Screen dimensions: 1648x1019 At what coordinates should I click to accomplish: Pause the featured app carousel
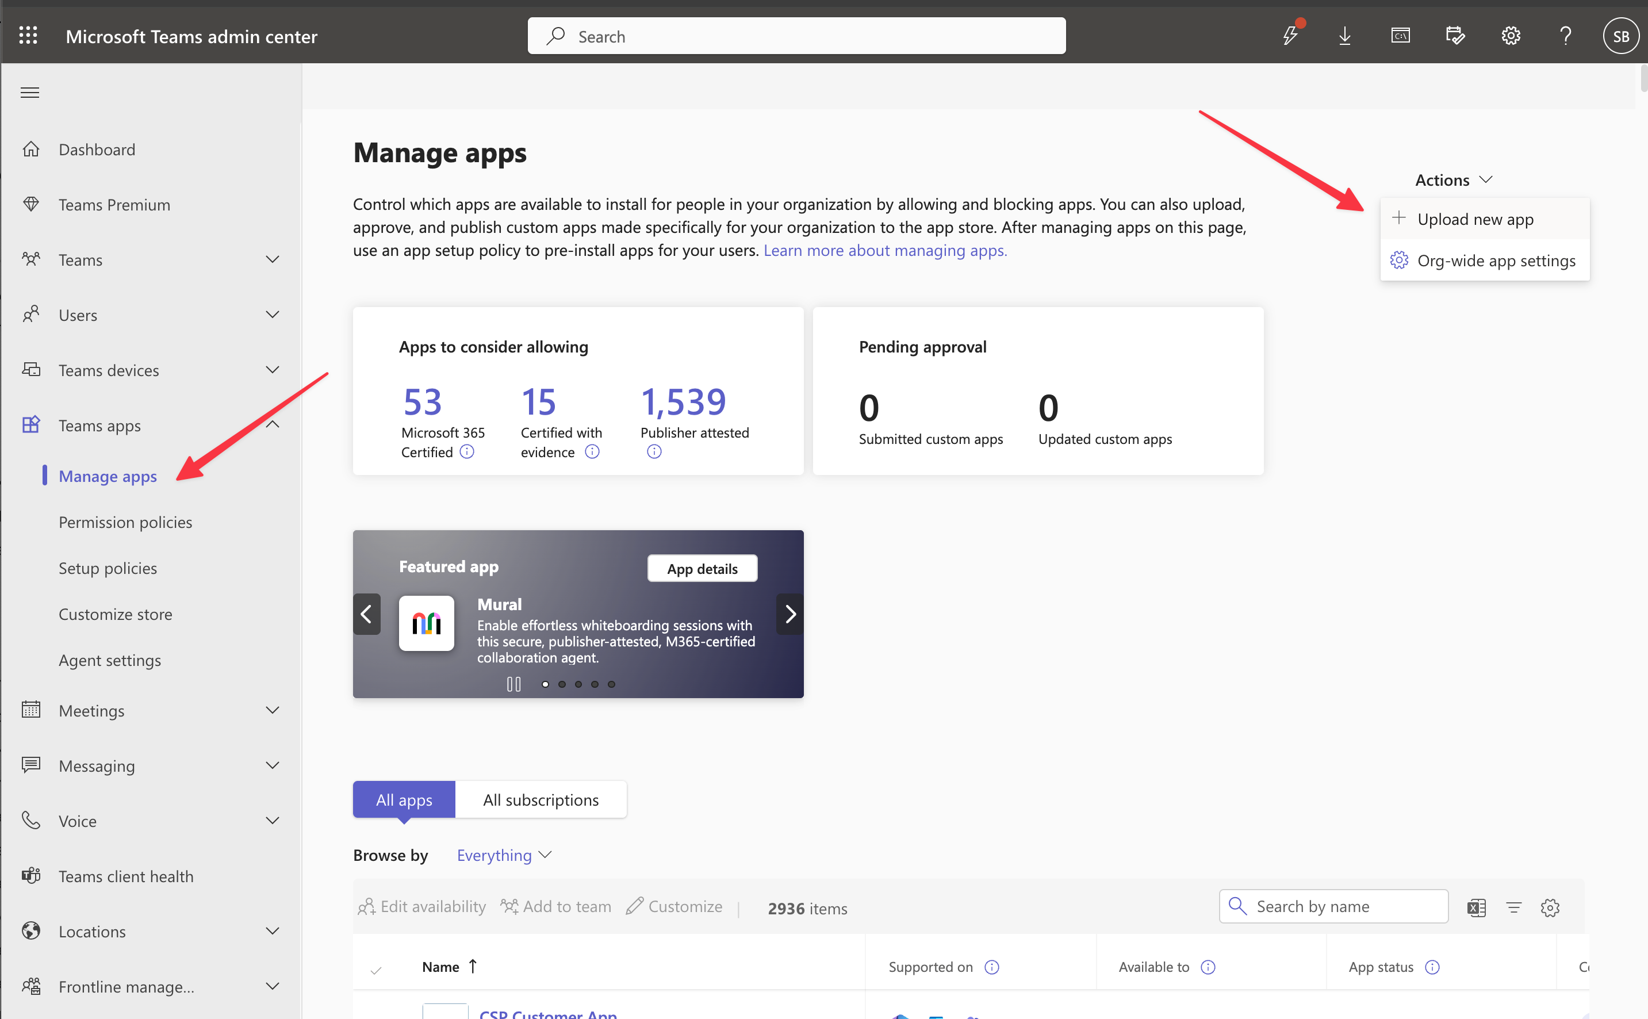[x=514, y=684]
